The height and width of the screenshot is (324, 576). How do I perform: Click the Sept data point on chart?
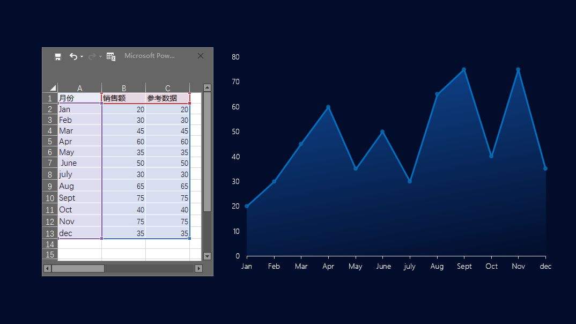click(x=464, y=69)
